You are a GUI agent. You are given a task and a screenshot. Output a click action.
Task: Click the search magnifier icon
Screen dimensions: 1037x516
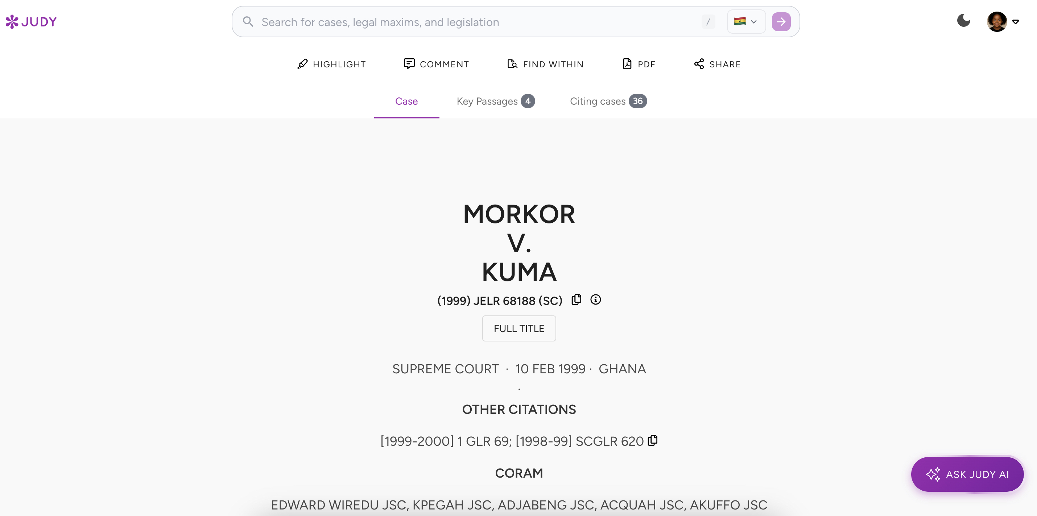click(x=248, y=22)
